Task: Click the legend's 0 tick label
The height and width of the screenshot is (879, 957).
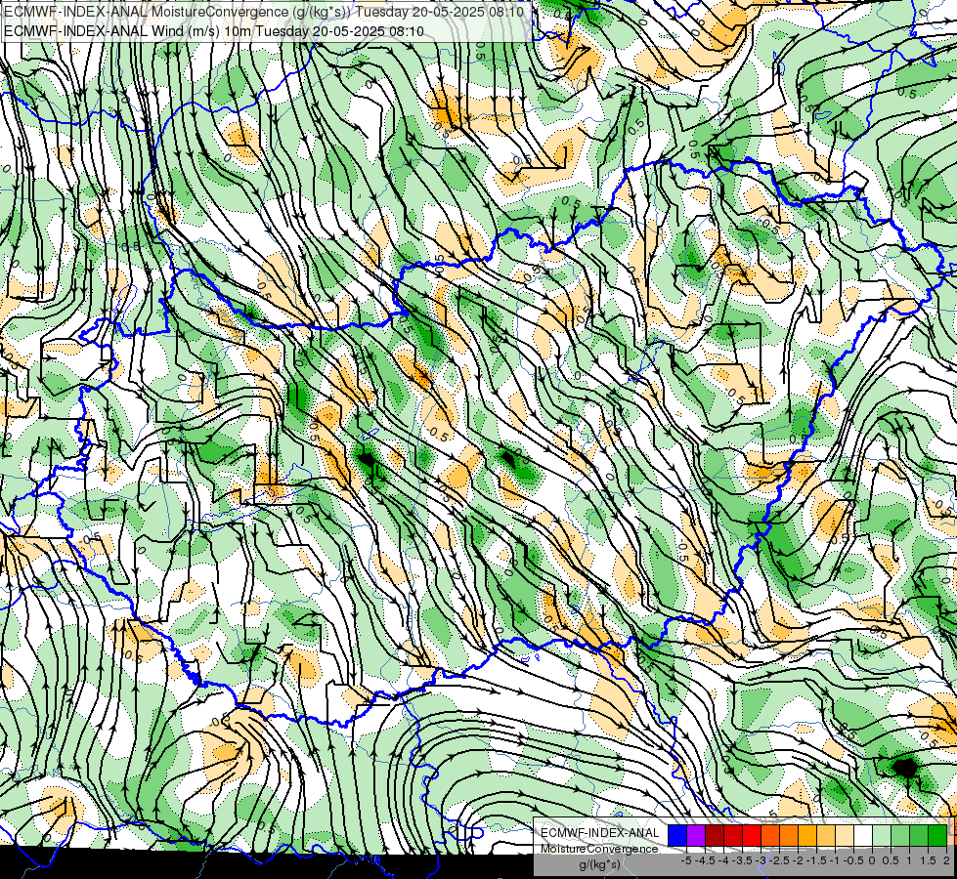Action: point(873,860)
